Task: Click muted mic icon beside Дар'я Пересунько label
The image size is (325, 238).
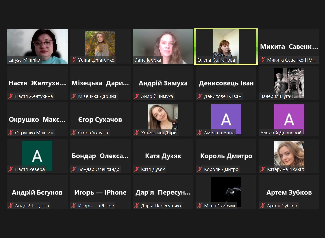Action: [x=137, y=206]
